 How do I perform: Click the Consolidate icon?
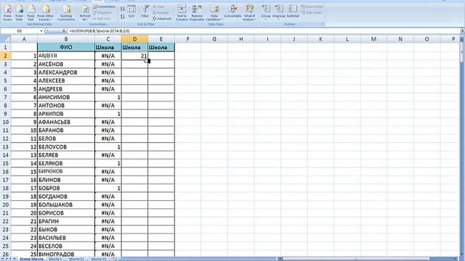pos(232,12)
